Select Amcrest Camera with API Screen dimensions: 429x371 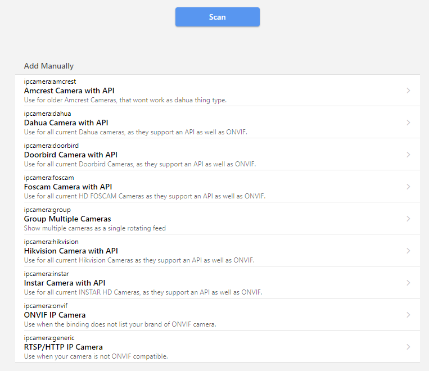(x=69, y=91)
